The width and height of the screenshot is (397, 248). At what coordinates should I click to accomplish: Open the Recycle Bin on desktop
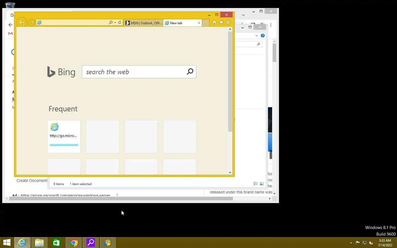[x=10, y=5]
